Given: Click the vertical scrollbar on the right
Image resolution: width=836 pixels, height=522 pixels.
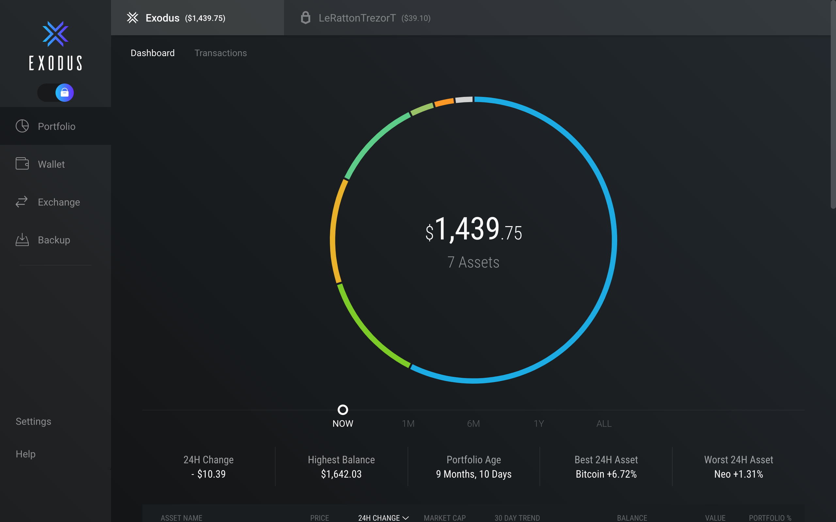Looking at the screenshot, I should click(833, 103).
